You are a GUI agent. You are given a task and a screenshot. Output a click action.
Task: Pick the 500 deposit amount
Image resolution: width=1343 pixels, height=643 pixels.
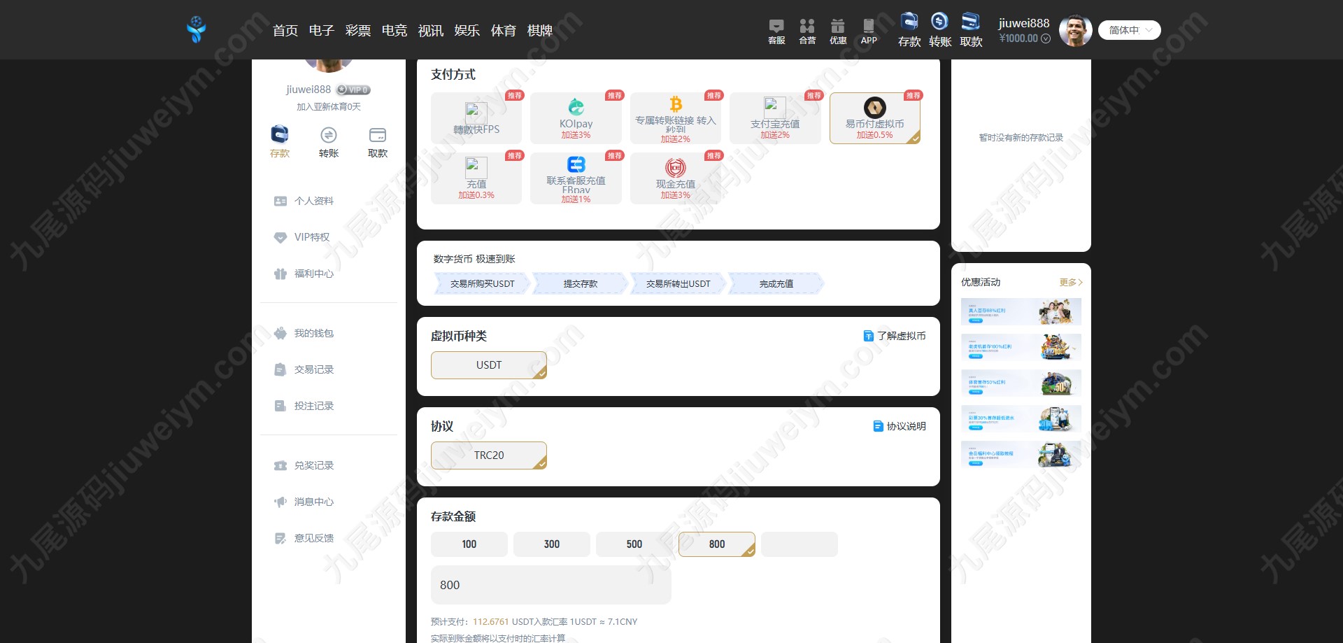coord(634,544)
